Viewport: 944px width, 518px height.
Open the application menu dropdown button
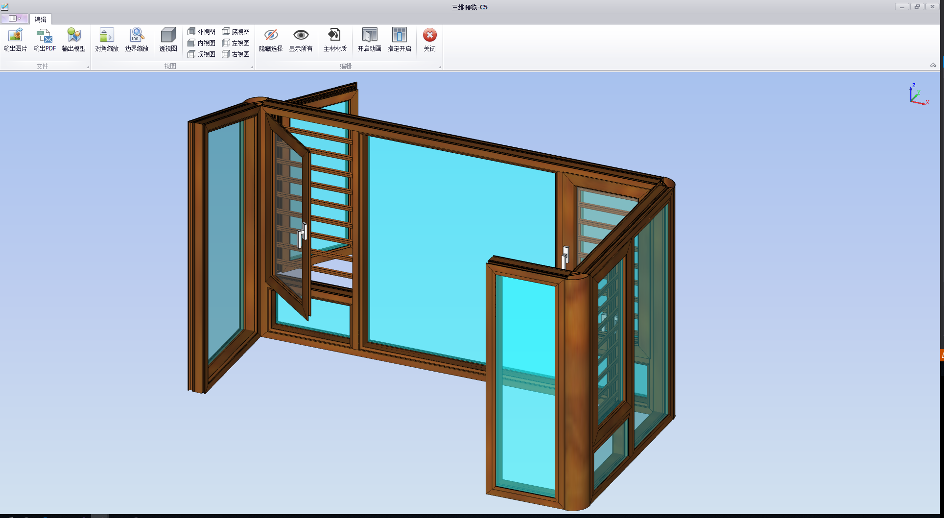pos(15,19)
